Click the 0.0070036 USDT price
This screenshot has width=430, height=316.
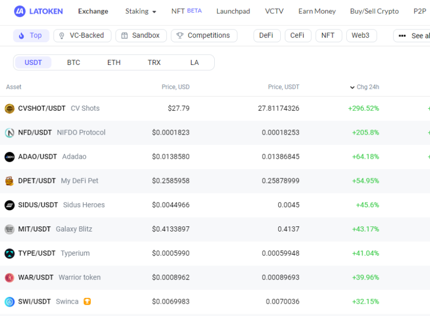(x=282, y=302)
